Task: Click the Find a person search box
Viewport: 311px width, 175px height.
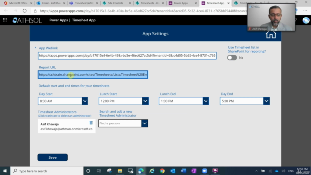Action: 120,123
